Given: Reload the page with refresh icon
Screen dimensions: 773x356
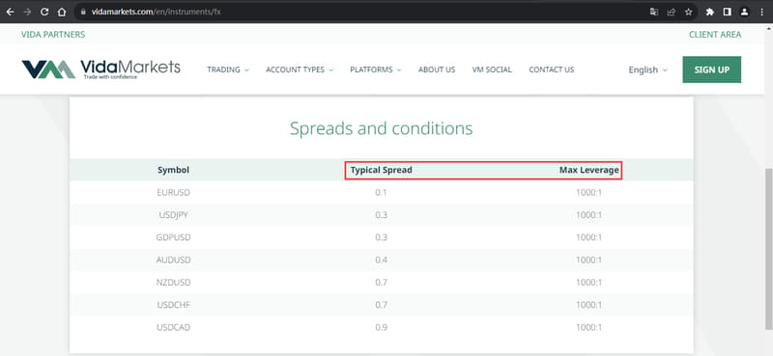Looking at the screenshot, I should click(x=44, y=12).
